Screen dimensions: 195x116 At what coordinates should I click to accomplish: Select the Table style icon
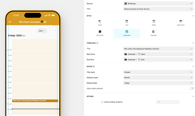(154, 21)
